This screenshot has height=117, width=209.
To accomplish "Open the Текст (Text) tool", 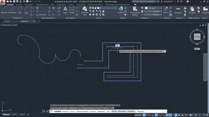I will [65, 10].
